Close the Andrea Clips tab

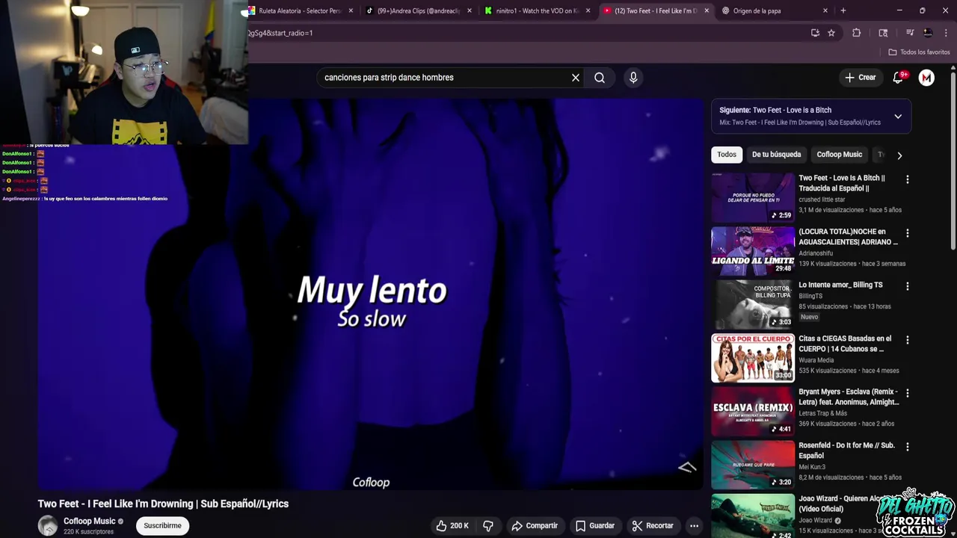pyautogui.click(x=470, y=10)
